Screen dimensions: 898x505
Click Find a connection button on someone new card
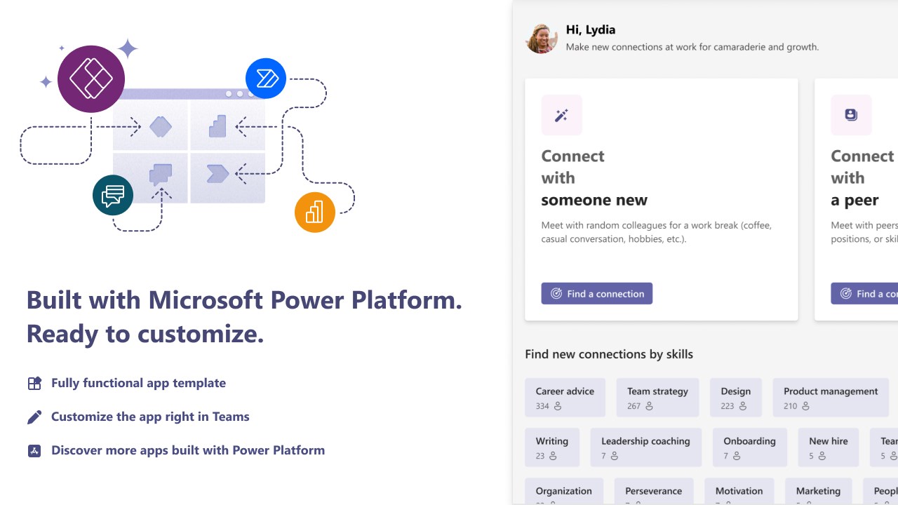597,293
